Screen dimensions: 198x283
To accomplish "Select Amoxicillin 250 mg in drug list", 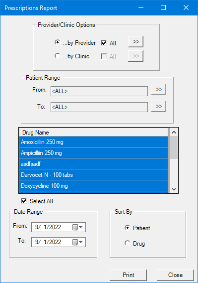I will 93,142.
